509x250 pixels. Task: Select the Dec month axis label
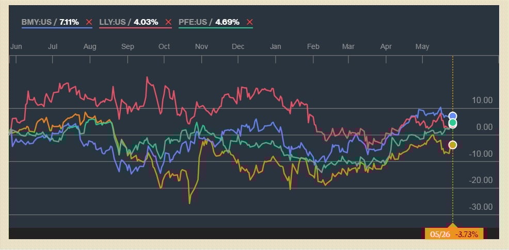pyautogui.click(x=238, y=46)
